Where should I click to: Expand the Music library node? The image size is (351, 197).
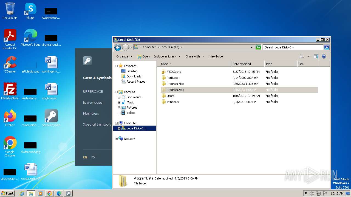(x=119, y=103)
